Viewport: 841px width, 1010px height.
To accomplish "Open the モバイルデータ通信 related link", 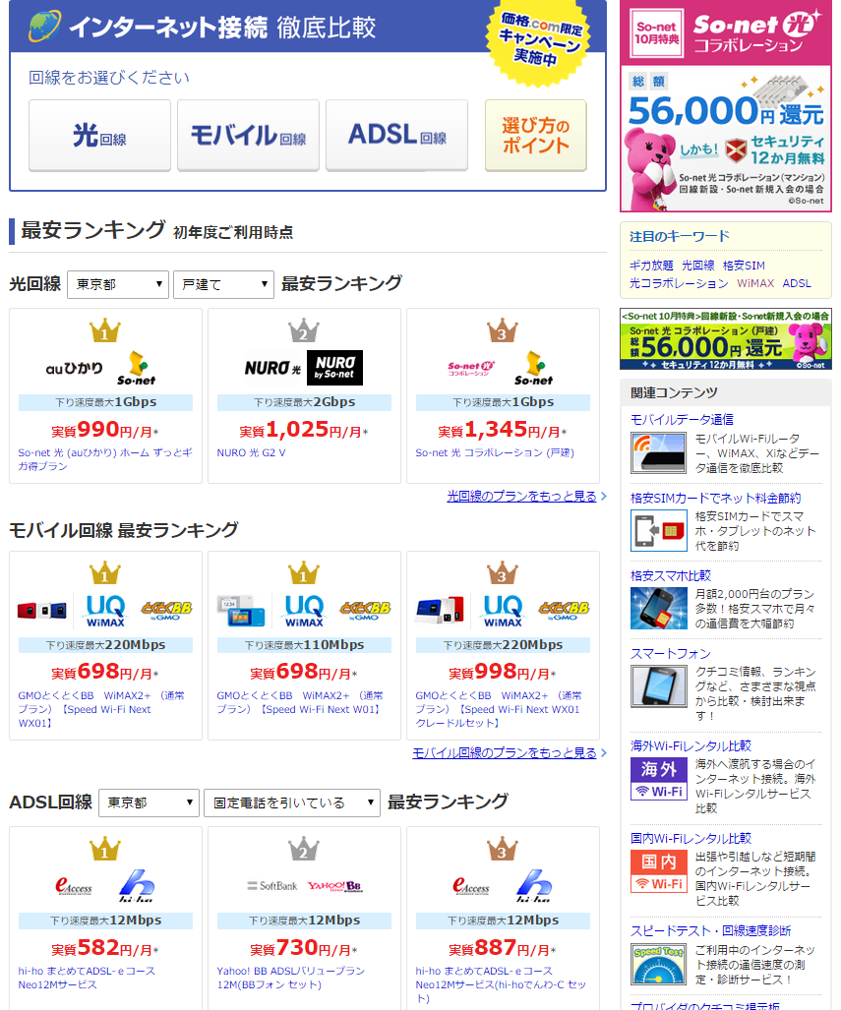I will pyautogui.click(x=682, y=420).
